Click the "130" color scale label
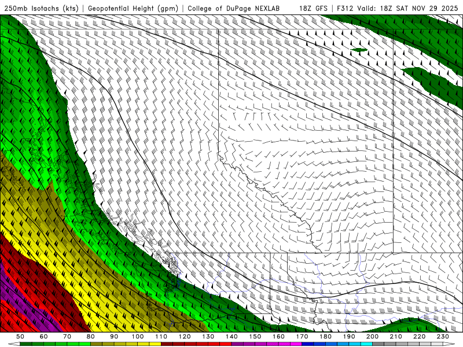The height and width of the screenshot is (347, 463). [x=208, y=337]
